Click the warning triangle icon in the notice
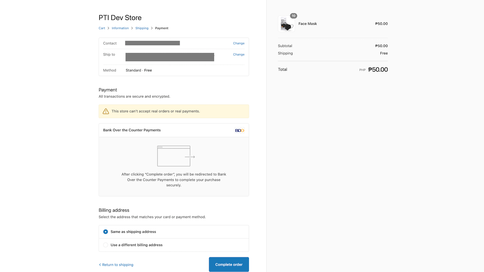The image size is (484, 272). 106,111
